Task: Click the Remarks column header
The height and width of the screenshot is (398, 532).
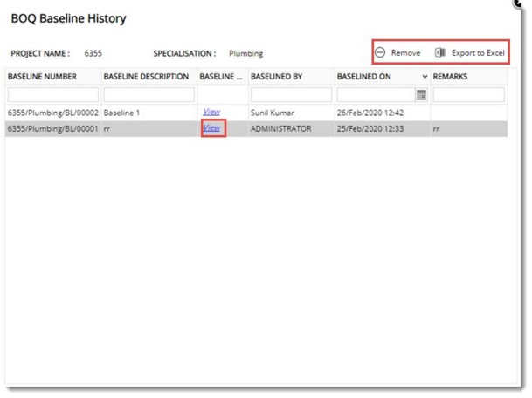Action: coord(450,77)
